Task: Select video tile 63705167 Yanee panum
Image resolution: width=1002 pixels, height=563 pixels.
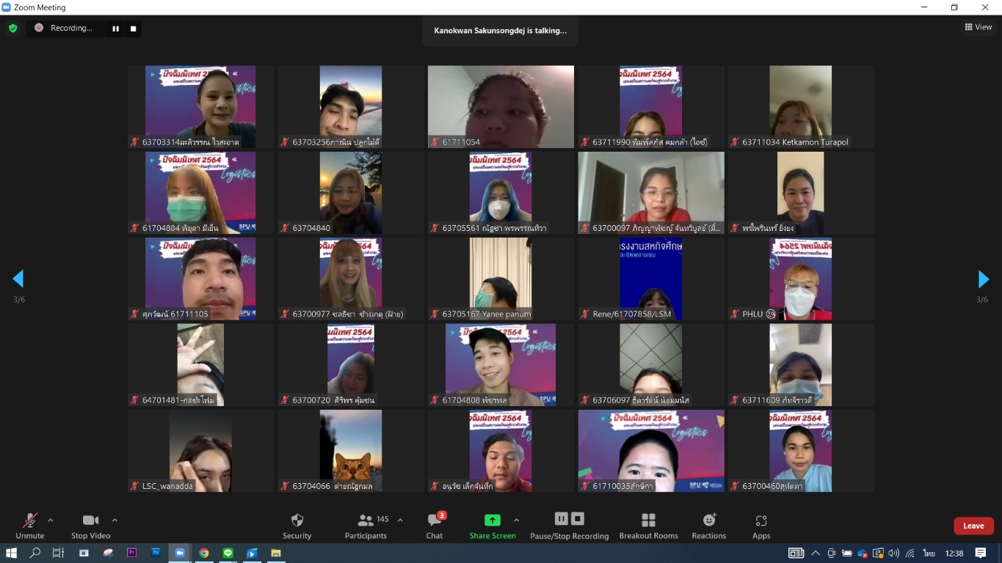Action: coord(501,279)
